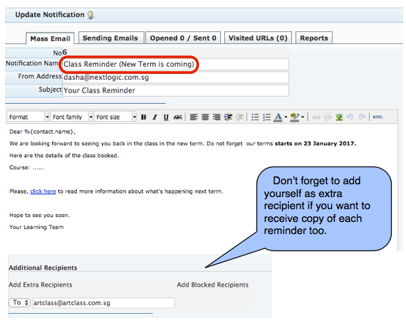
Task: Go to the Reports tab
Action: [x=314, y=38]
